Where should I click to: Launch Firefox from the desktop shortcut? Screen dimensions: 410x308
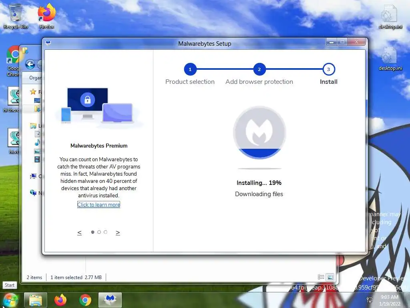pyautogui.click(x=47, y=16)
